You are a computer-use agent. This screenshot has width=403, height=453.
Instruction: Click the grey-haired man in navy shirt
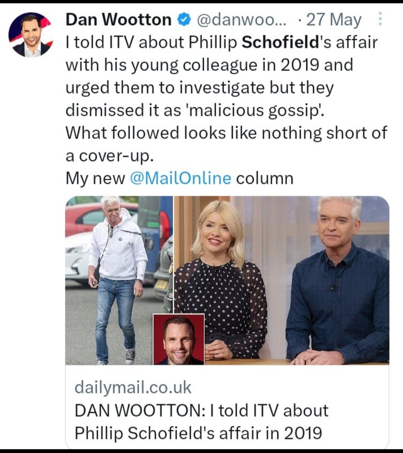pos(338,280)
